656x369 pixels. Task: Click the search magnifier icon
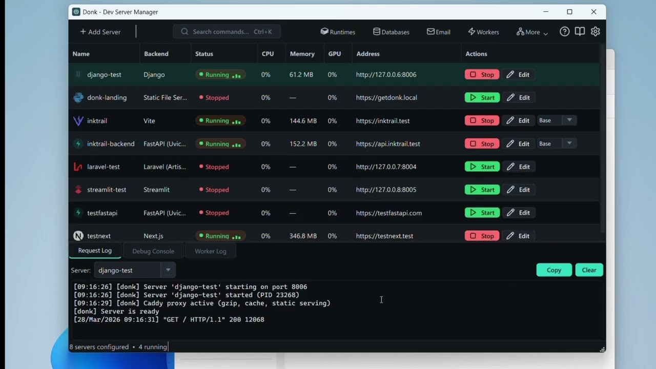pyautogui.click(x=184, y=32)
